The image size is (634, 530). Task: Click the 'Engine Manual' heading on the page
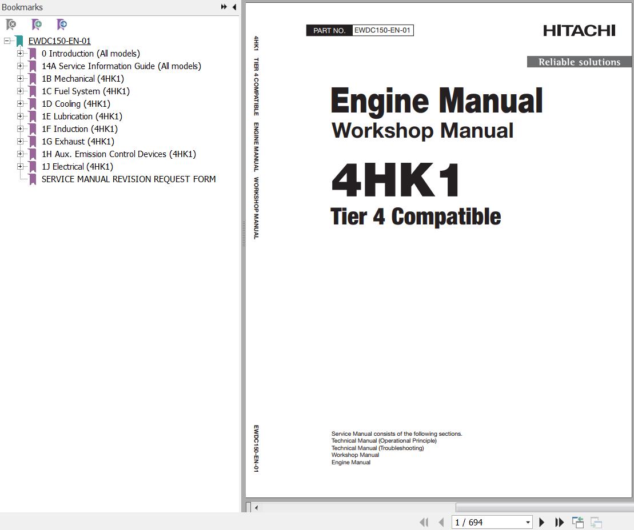(437, 101)
